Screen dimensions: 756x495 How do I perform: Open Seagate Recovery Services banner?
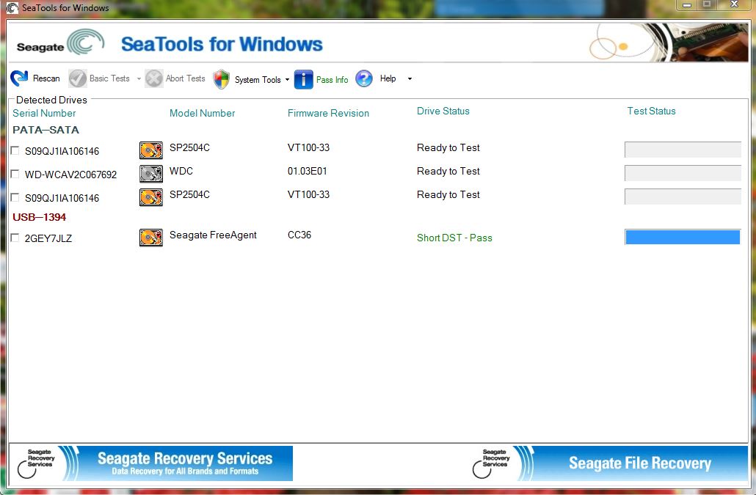151,463
